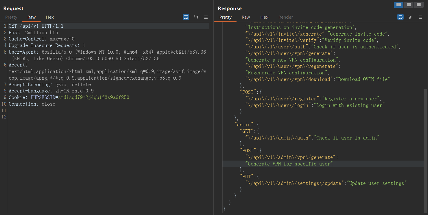Open Request panel options menu
This screenshot has height=215, width=428.
click(206, 17)
